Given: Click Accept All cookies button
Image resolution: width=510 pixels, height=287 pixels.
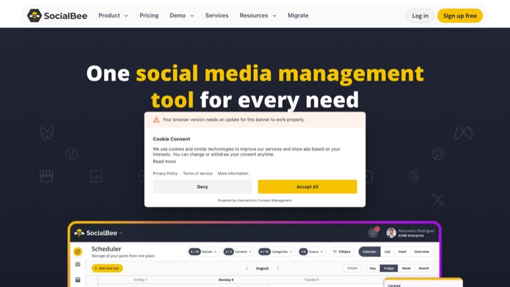Looking at the screenshot, I should [x=307, y=187].
